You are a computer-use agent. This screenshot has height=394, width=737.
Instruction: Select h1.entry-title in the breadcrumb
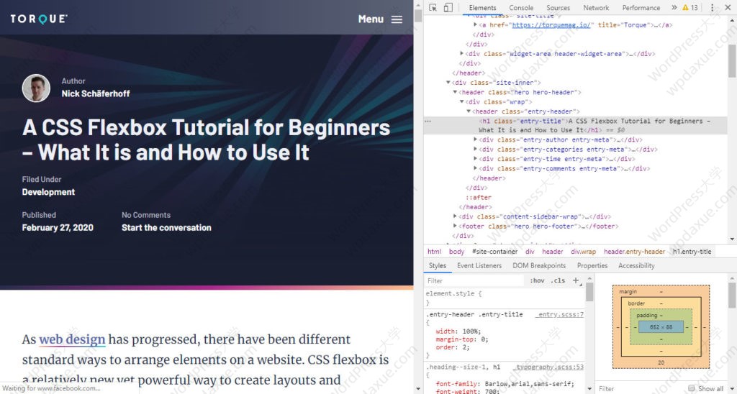[692, 252]
